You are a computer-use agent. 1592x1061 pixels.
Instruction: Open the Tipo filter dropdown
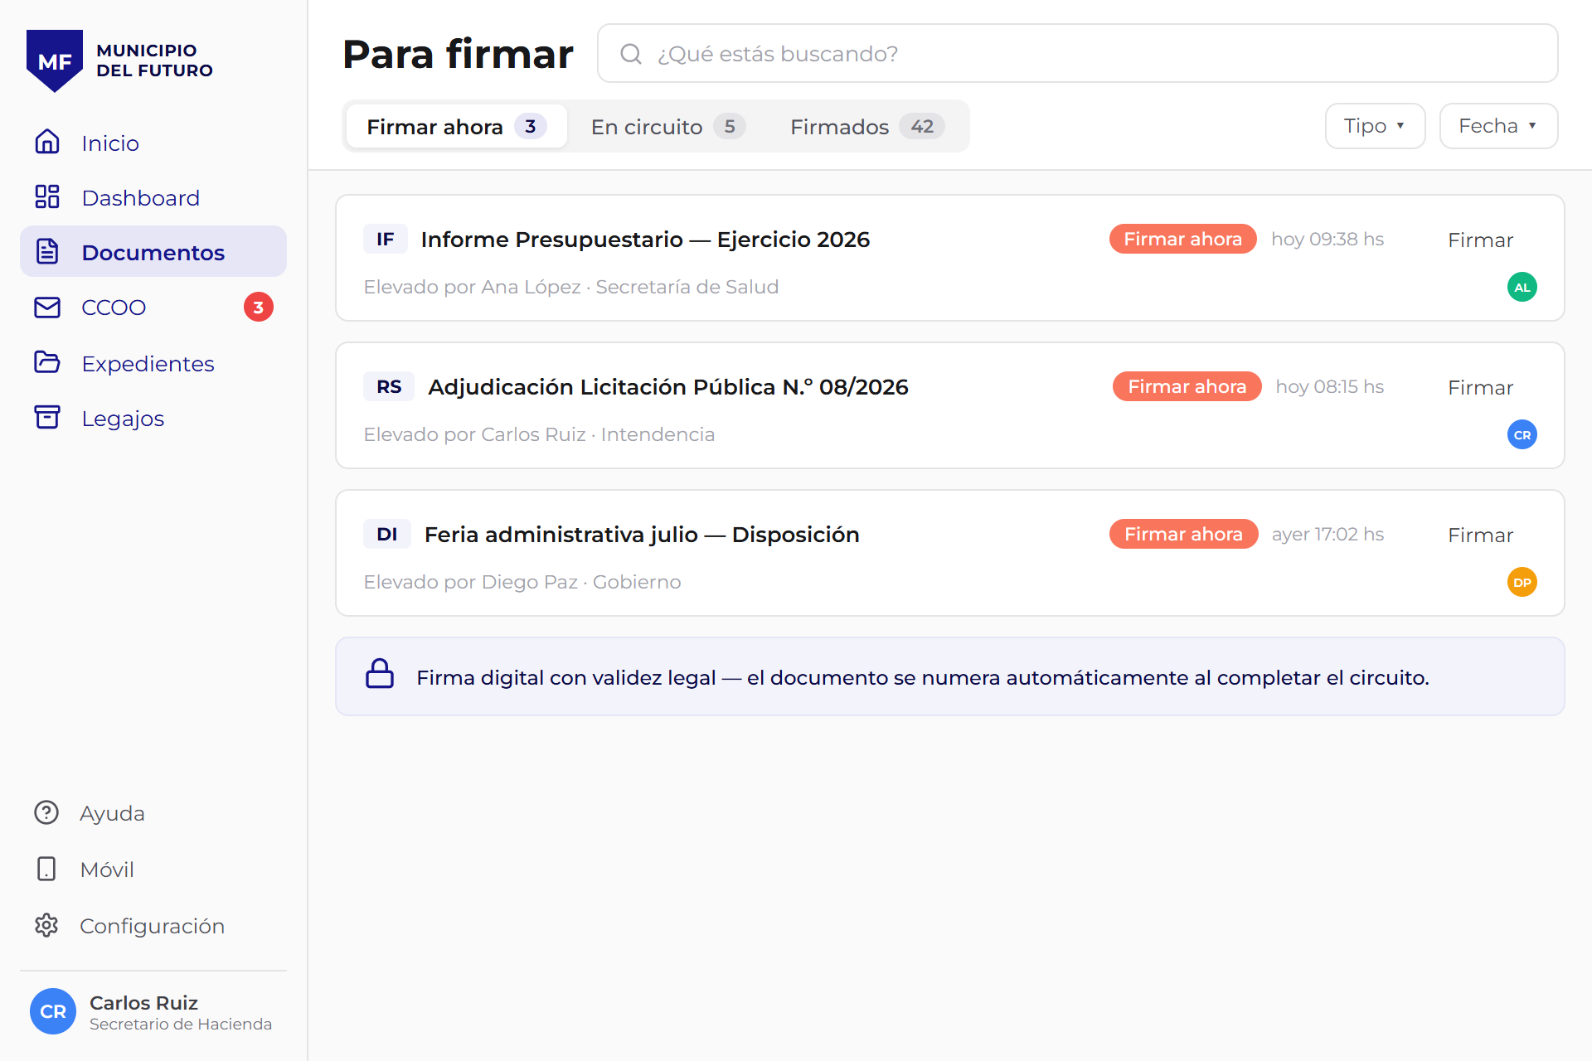point(1375,126)
